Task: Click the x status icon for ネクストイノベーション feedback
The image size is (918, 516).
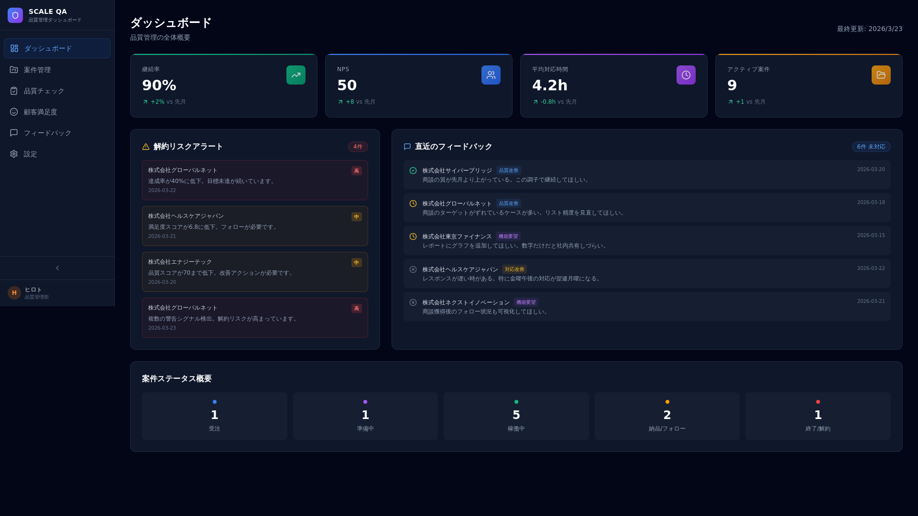Action: [413, 302]
